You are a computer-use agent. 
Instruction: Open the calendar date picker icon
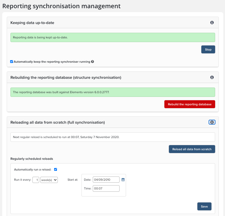tap(123, 180)
